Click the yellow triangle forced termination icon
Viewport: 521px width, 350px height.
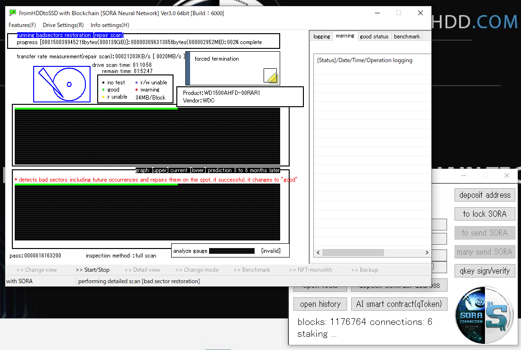pyautogui.click(x=270, y=75)
